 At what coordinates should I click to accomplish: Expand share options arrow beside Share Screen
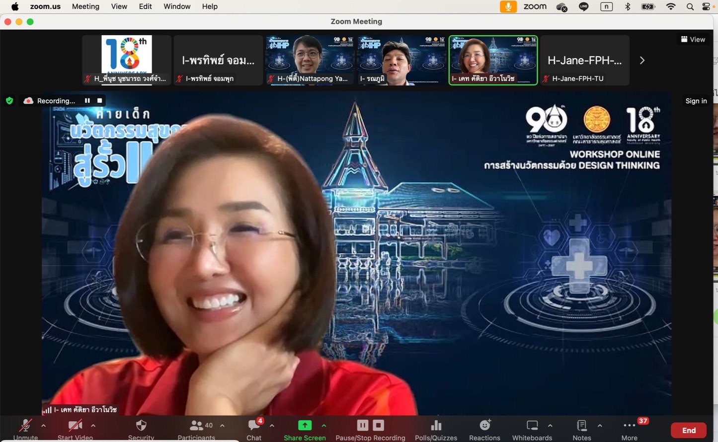324,426
